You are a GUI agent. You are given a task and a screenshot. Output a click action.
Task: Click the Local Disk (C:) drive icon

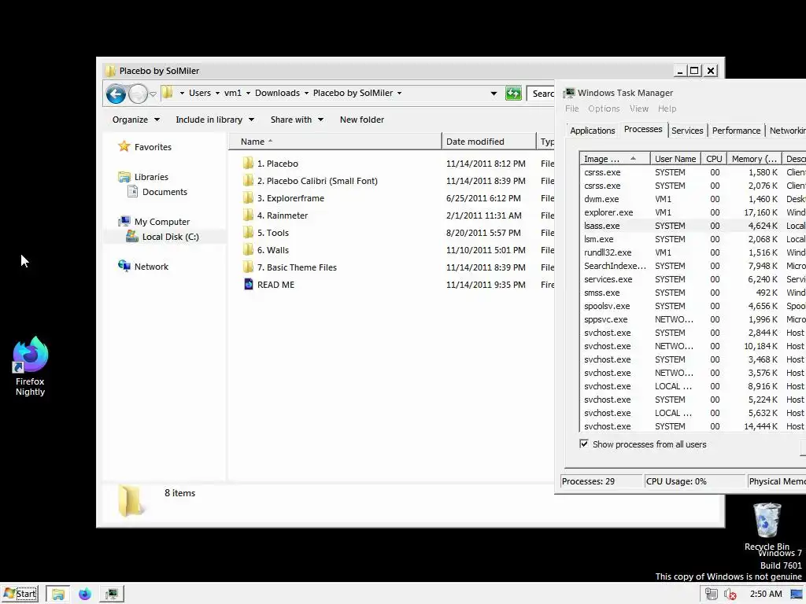tap(132, 236)
